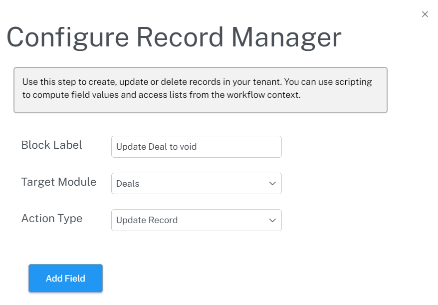Click the Action Type chevron arrow

point(272,220)
